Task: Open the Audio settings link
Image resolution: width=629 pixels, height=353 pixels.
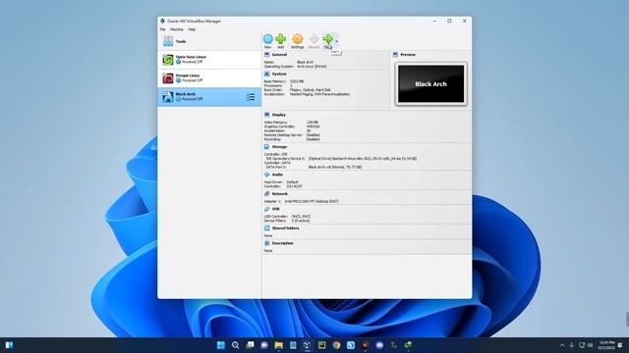Action: pos(277,175)
